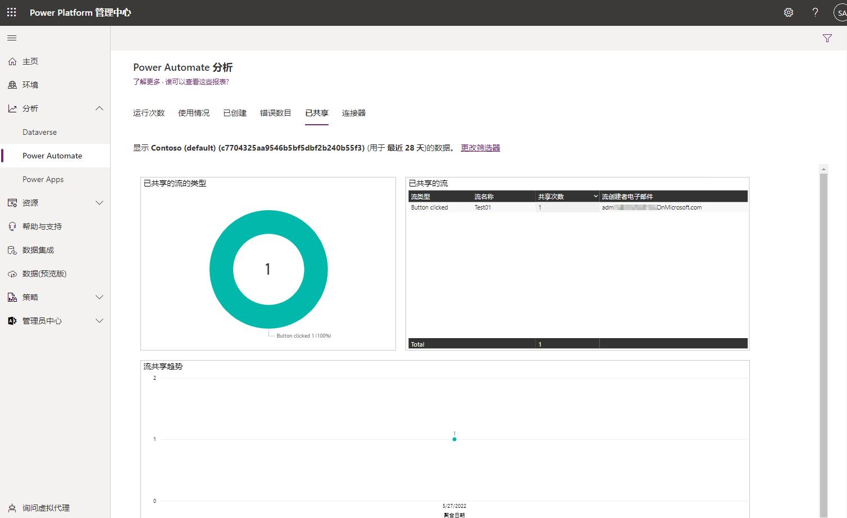Open the SA account avatar

tap(841, 12)
